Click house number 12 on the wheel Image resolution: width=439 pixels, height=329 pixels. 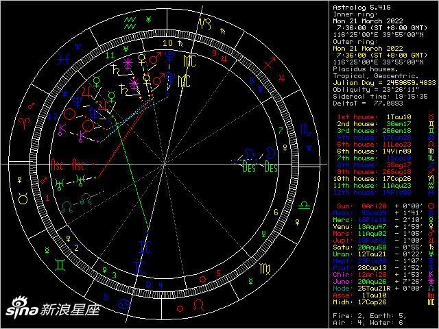tap(53, 117)
